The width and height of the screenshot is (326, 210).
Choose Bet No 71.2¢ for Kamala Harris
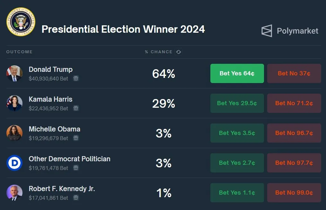pos(294,103)
